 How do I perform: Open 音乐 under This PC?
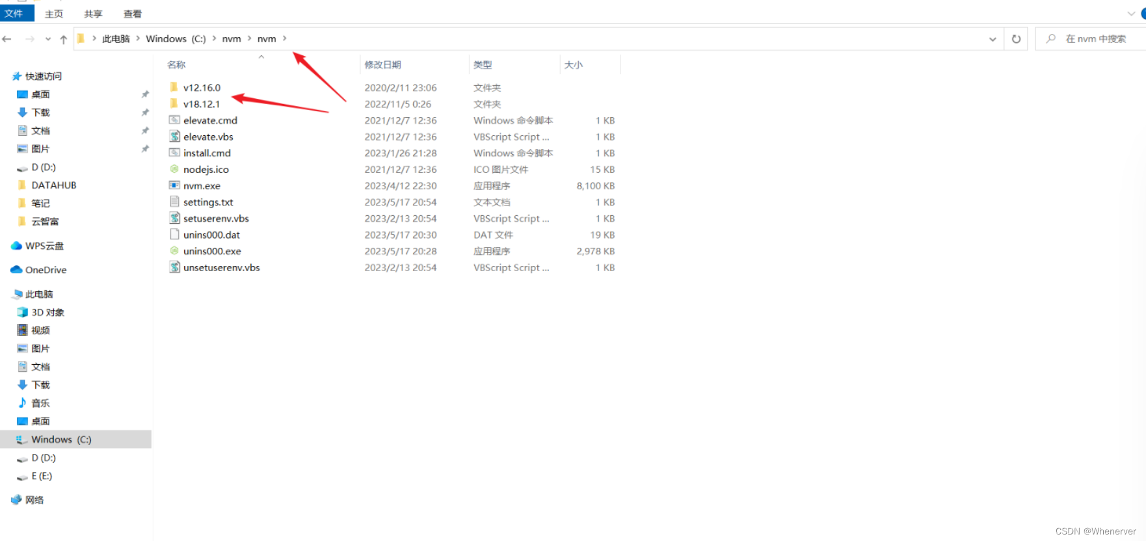click(40, 403)
